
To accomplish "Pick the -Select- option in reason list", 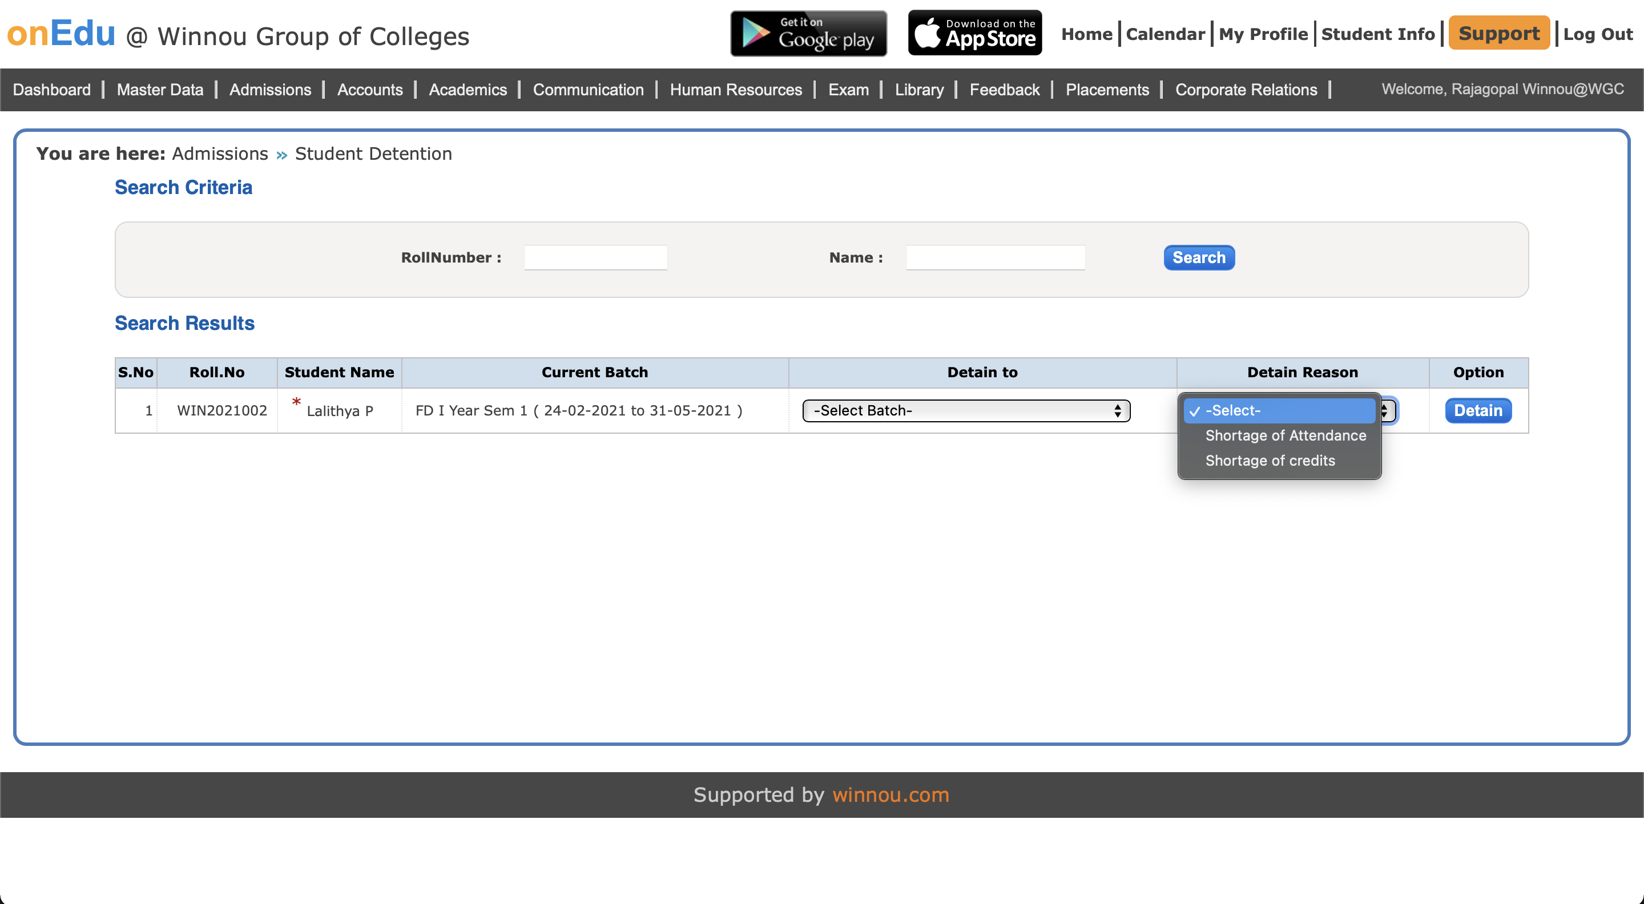I will point(1278,411).
